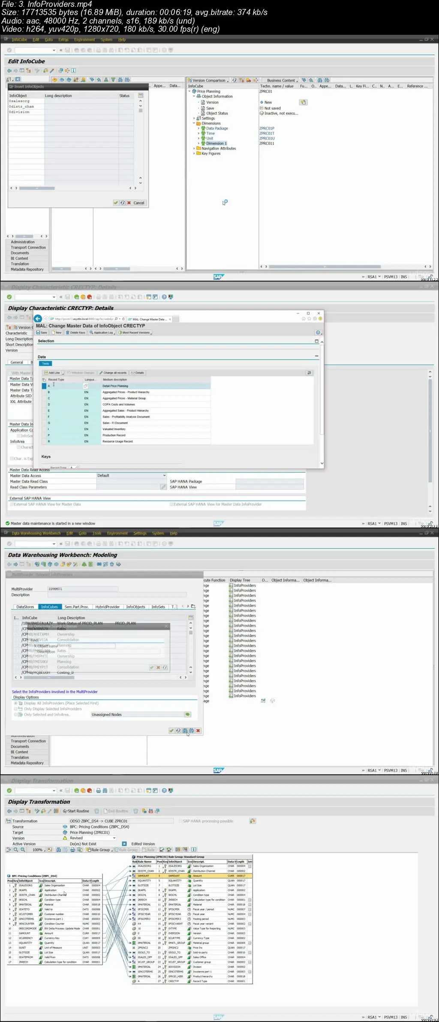This screenshot has height=1022, width=439.
Task: Click the Find binoculars icon in MultiProvider dialog
Action: click(x=185, y=731)
